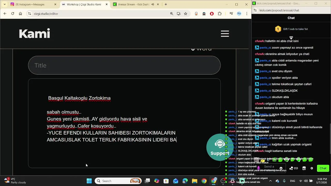Mute the Aressai Stream tab audio
The image size is (331, 186).
click(153, 4)
